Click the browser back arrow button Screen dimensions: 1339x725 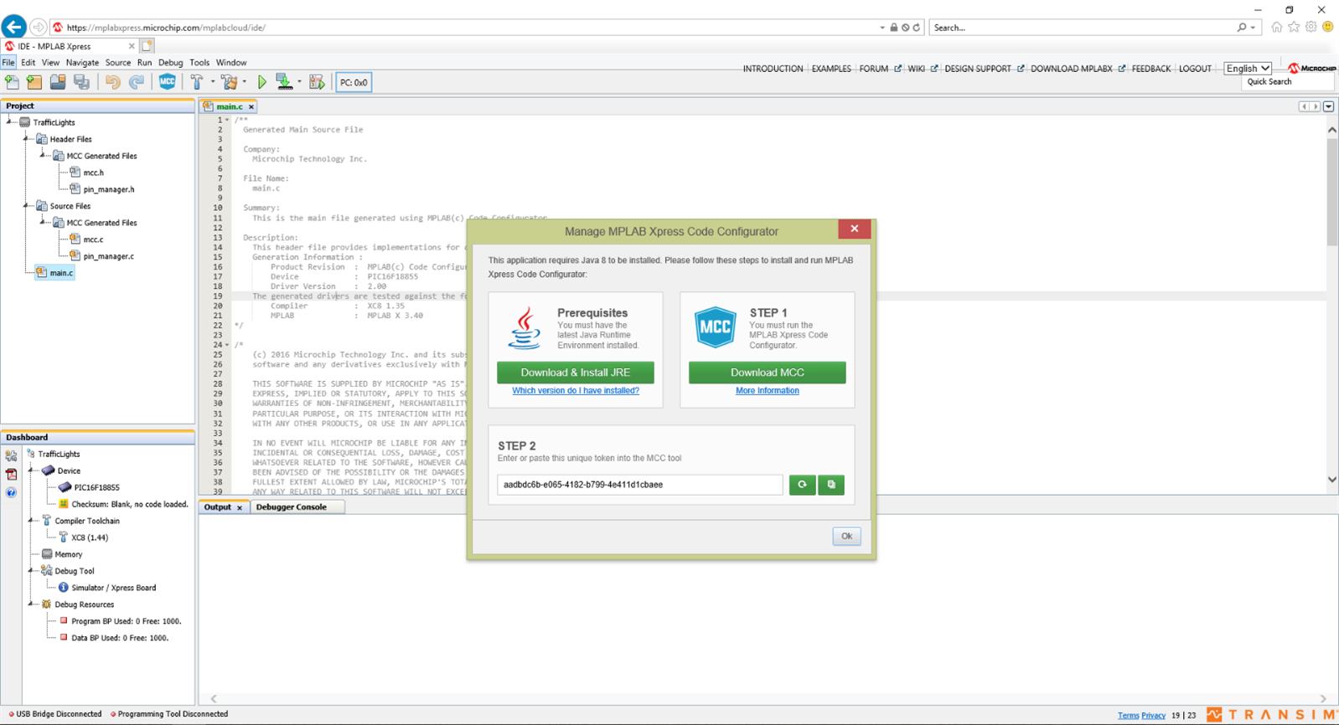[13, 26]
